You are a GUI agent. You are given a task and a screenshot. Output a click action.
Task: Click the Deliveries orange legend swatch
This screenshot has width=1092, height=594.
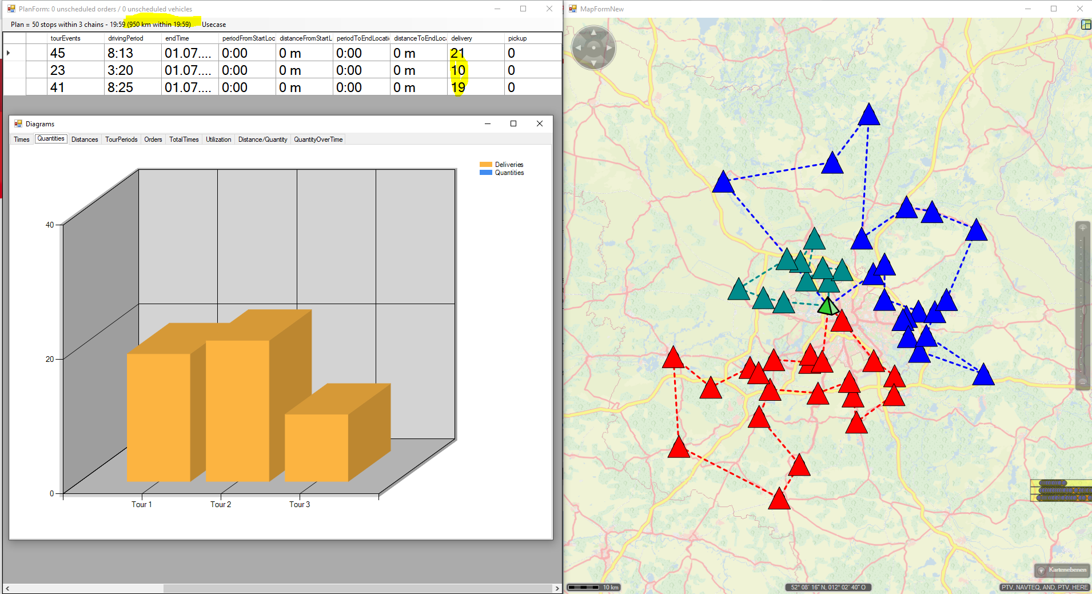click(x=485, y=165)
